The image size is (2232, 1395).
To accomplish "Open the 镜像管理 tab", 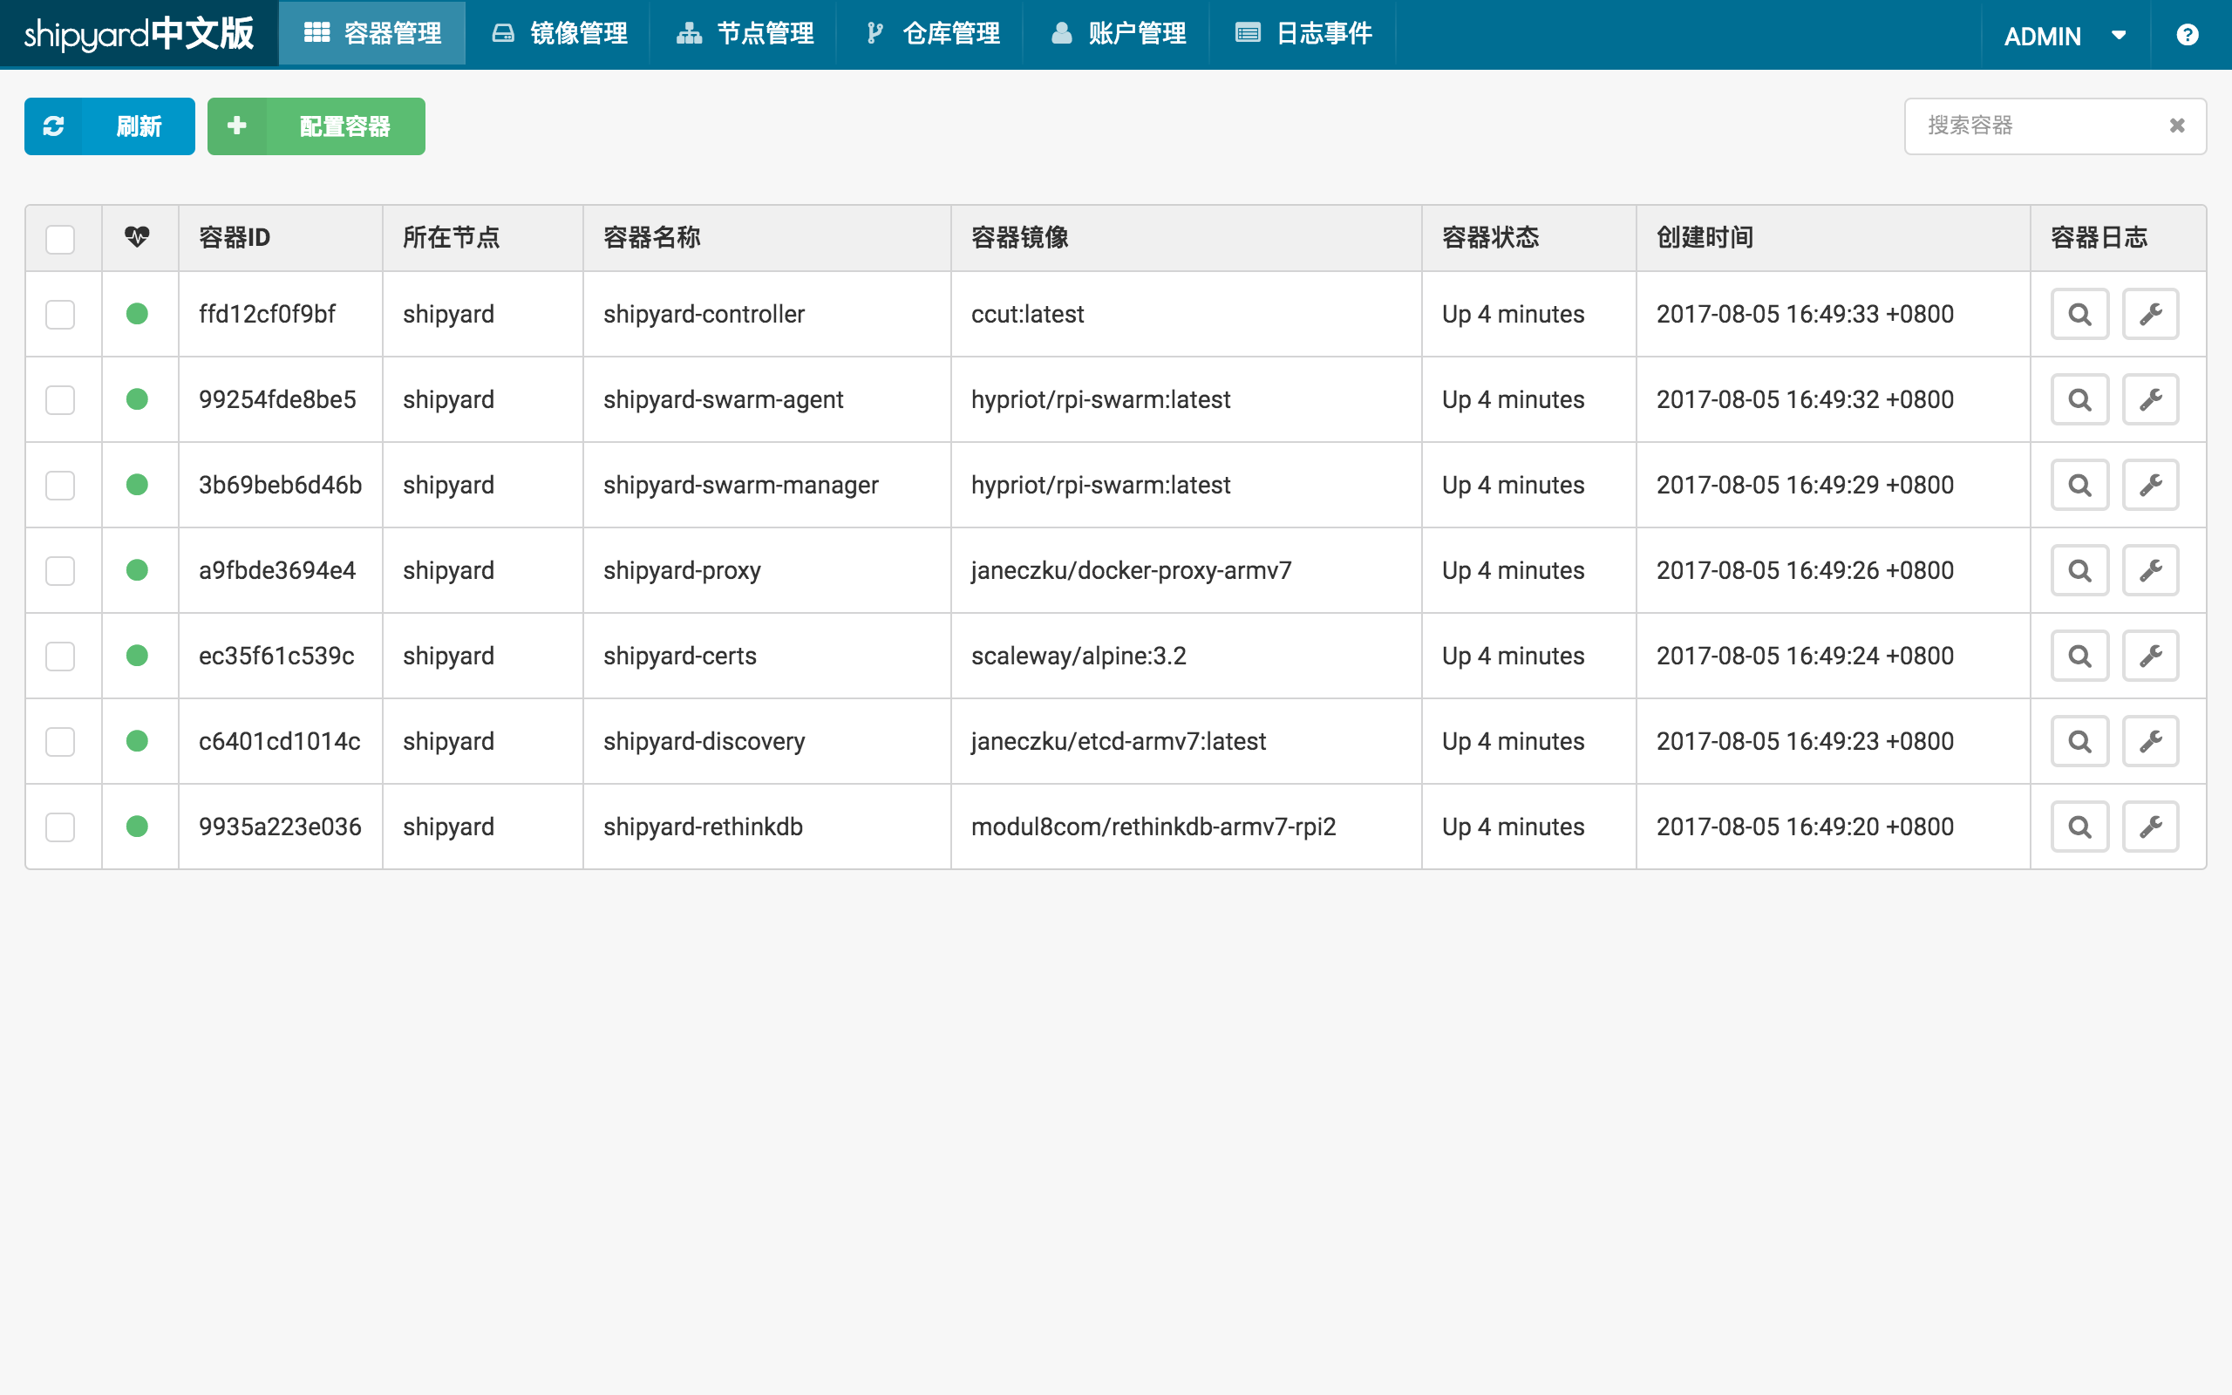I will [558, 34].
